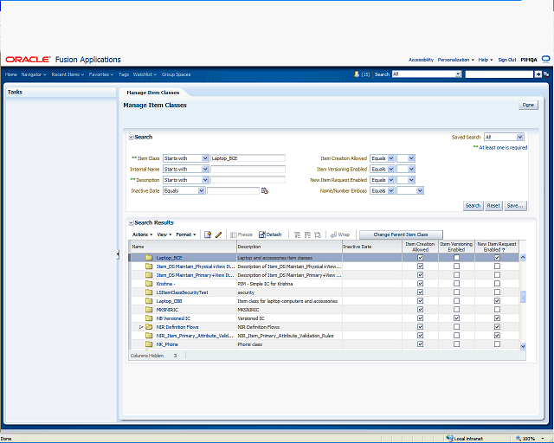The image size is (554, 443).
Task: Toggle Item Versioning Enabled for Laptop_BCE
Action: click(x=456, y=258)
